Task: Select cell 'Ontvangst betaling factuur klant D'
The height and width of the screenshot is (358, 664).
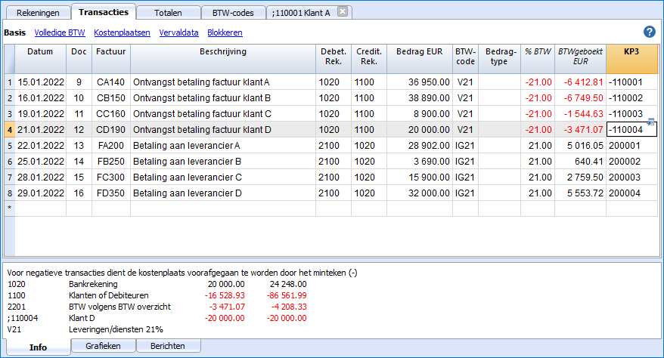Action: 223,130
